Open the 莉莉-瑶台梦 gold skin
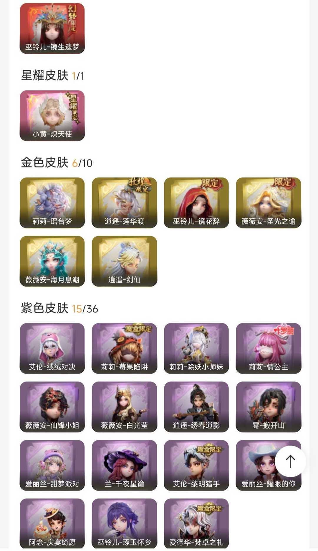318x551 pixels. click(x=52, y=203)
